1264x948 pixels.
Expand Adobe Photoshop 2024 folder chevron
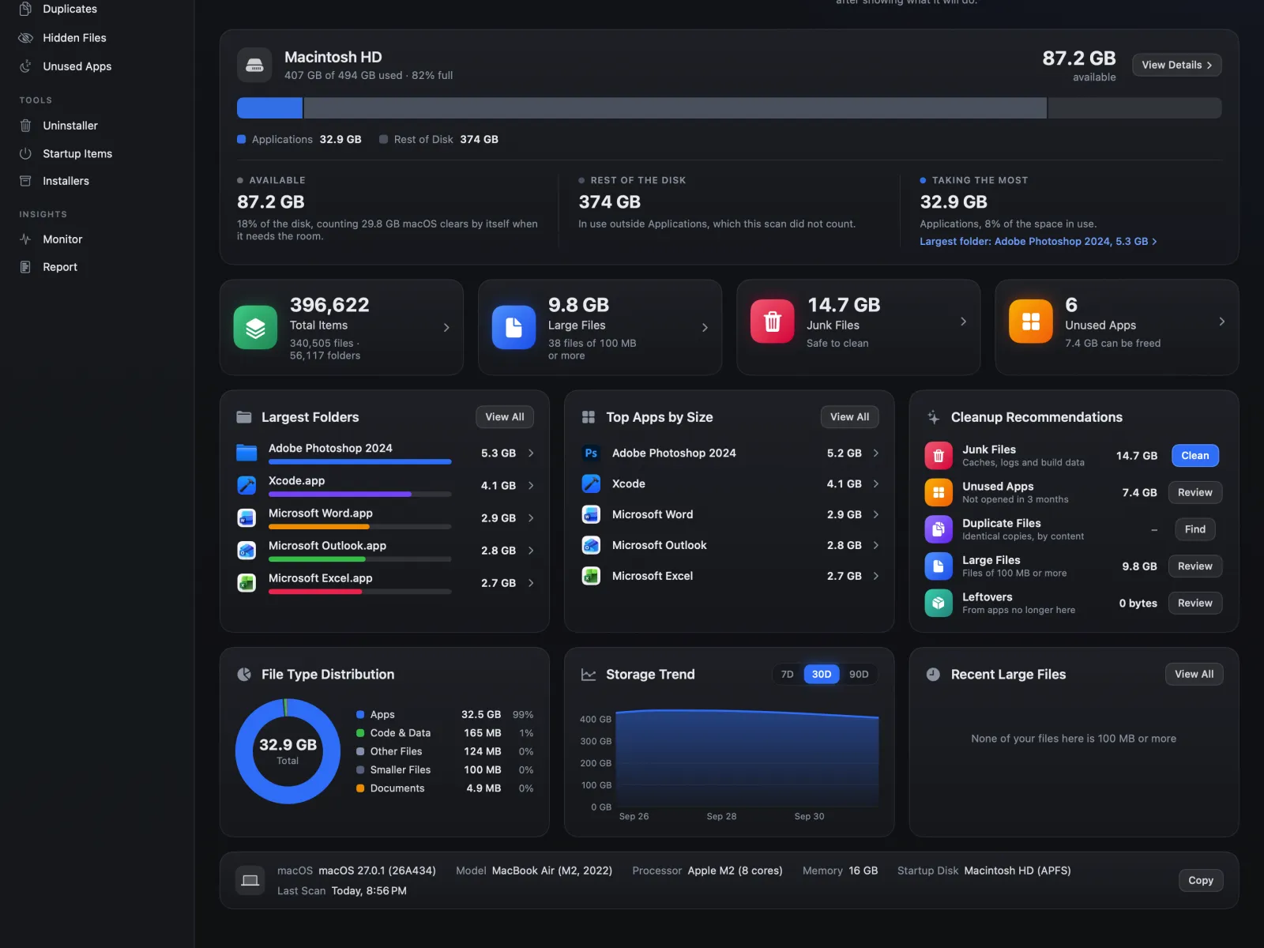click(531, 453)
